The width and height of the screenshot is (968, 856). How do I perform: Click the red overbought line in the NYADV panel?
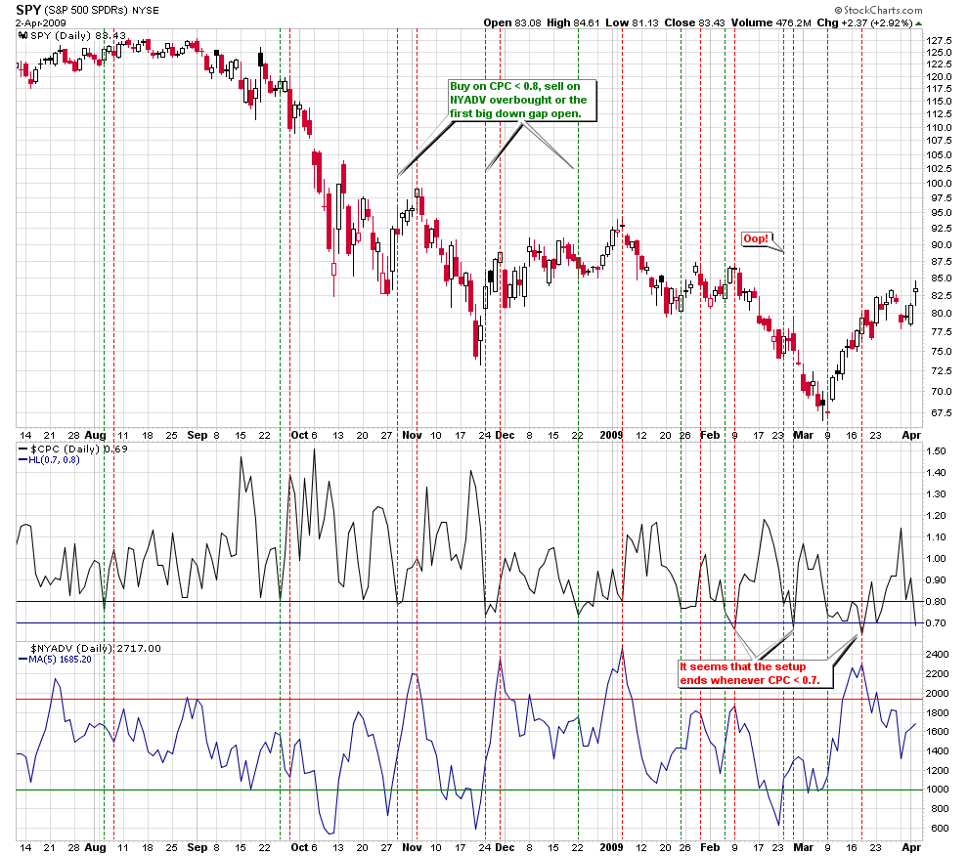[x=469, y=700]
